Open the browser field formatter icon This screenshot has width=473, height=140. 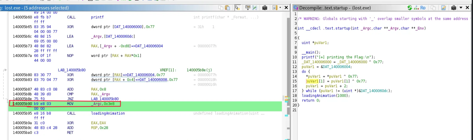point(248,8)
